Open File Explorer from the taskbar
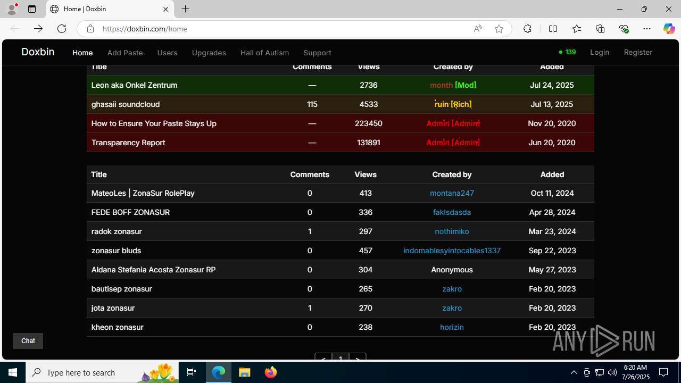 [x=245, y=372]
